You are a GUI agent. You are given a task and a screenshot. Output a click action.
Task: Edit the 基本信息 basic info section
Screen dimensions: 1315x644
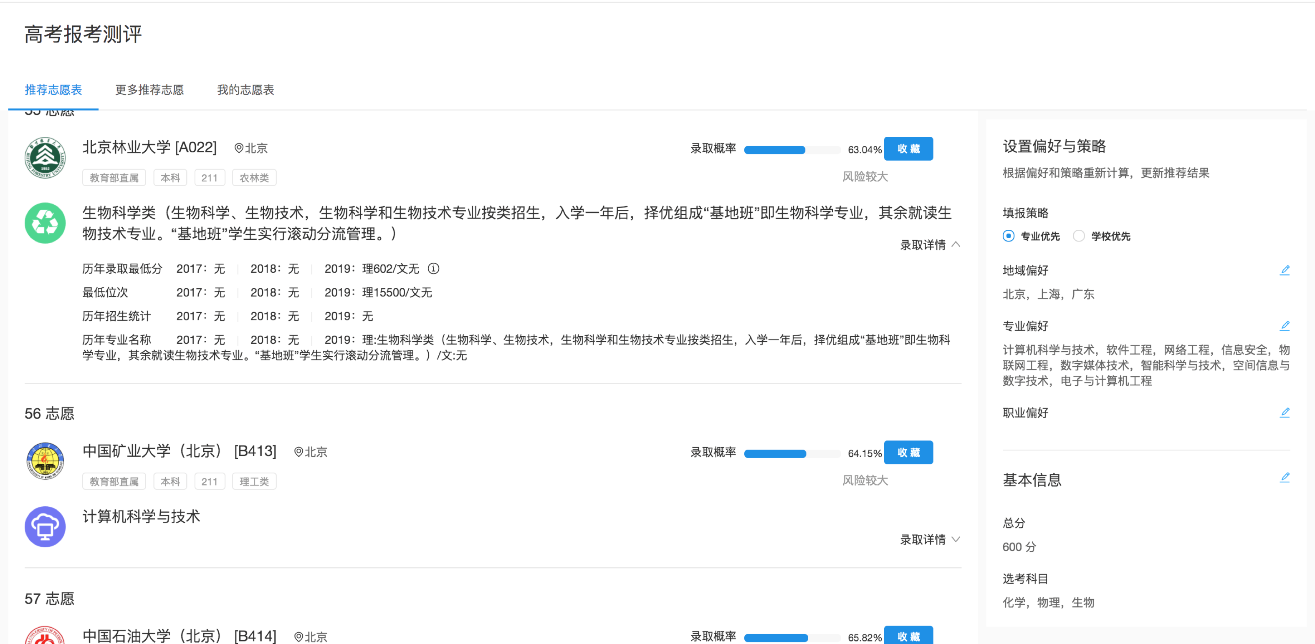[x=1285, y=477]
